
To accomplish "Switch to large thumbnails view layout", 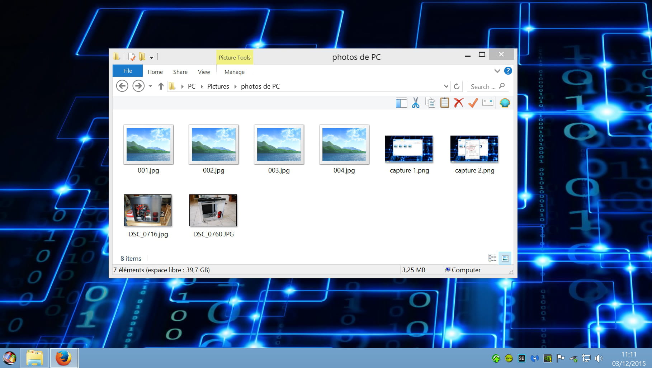I will click(x=505, y=258).
